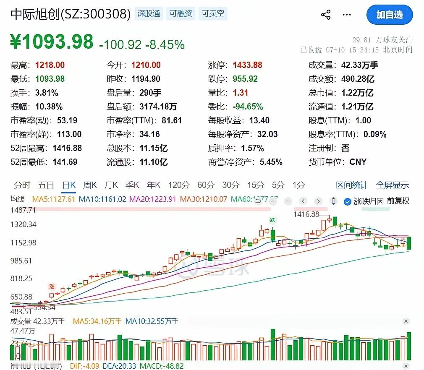Open the 前复权 adjustment dropdown
This screenshot has height=370, width=424.
coord(398,201)
